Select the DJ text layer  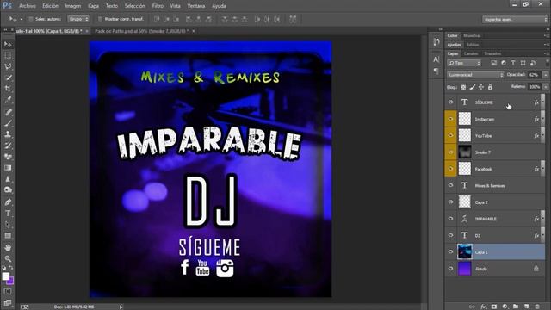(x=495, y=235)
